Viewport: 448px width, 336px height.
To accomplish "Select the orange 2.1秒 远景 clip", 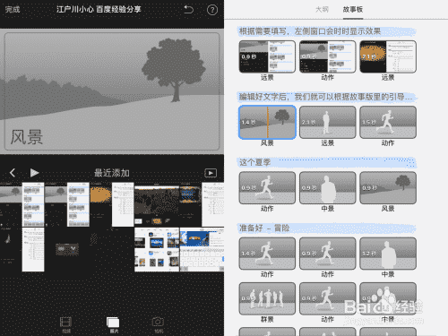I will [388, 56].
